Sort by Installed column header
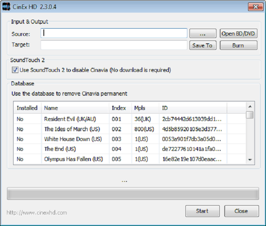 (x=27, y=108)
